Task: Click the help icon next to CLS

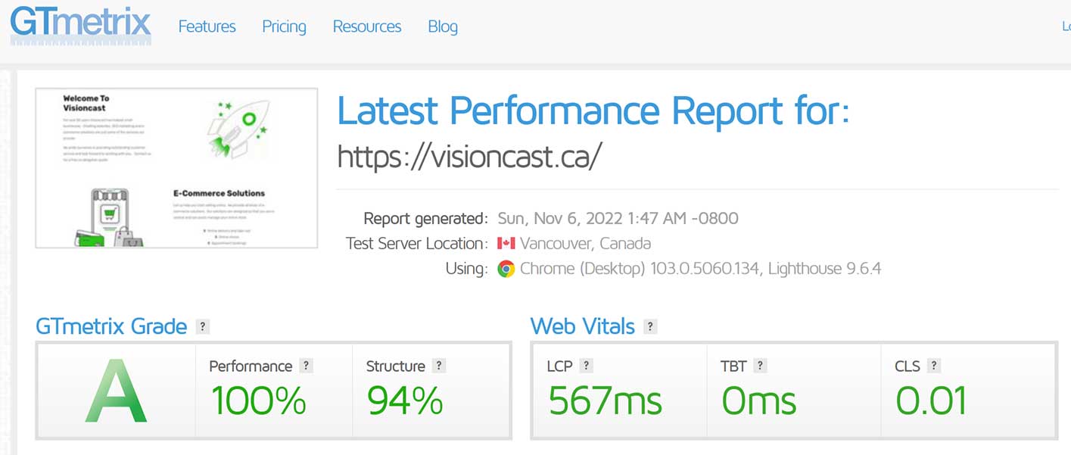Action: coord(934,366)
